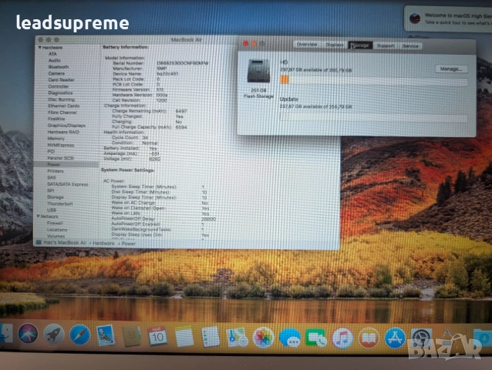Select SAS in the sidebar
The image size is (492, 370).
(52, 177)
